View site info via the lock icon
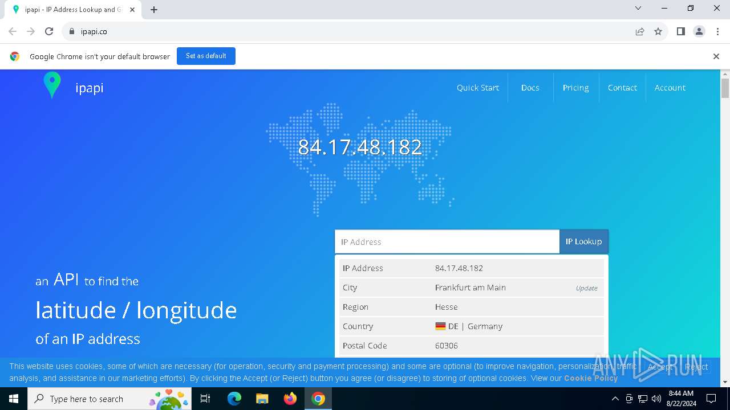730x410 pixels. [x=72, y=32]
